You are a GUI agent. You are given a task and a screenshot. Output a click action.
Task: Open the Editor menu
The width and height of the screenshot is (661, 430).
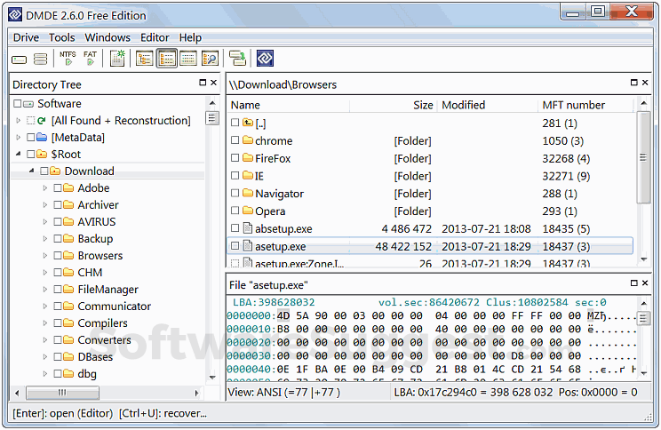click(x=155, y=37)
